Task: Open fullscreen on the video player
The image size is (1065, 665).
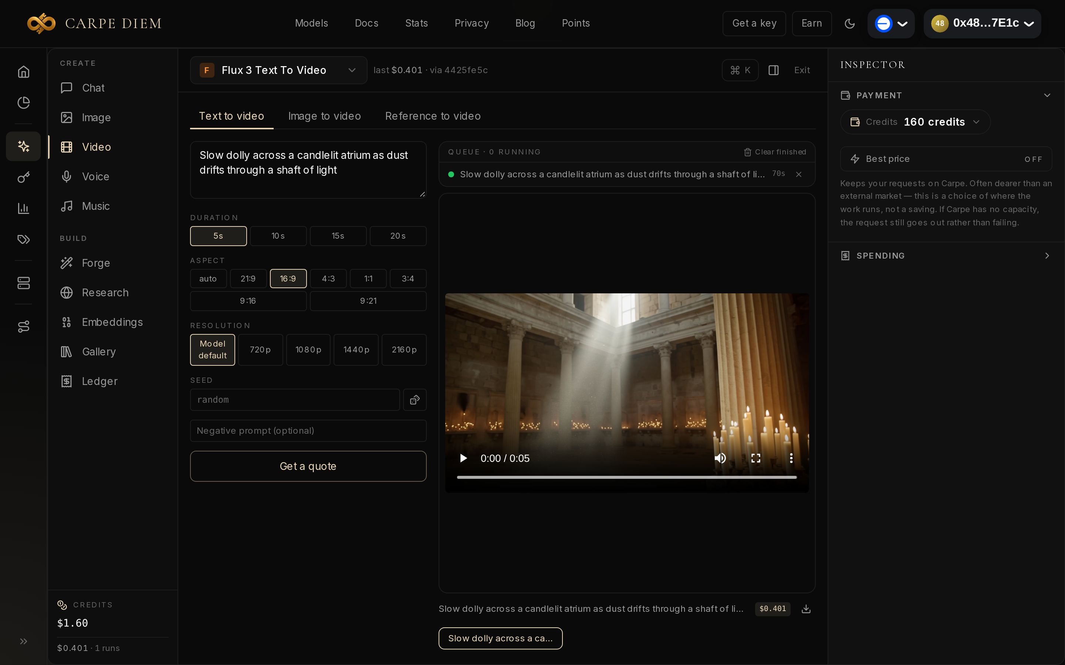Action: [x=755, y=458]
